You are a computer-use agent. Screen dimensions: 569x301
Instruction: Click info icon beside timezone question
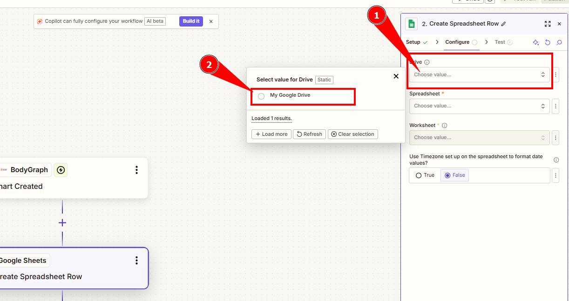click(x=556, y=160)
